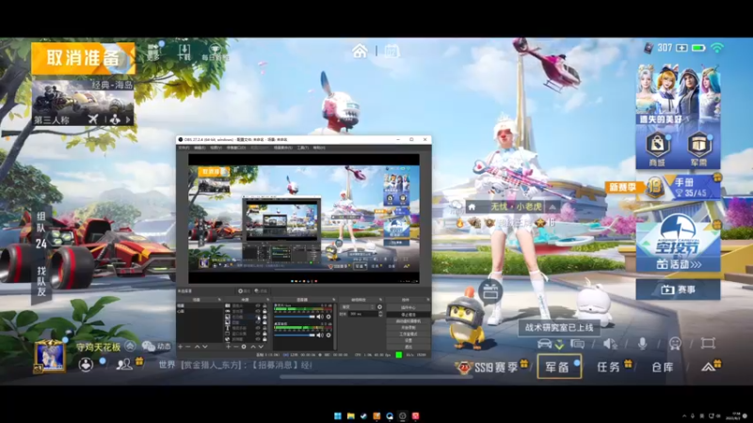This screenshot has height=423, width=753.
Task: Toggle visibility of OBS window capture source
Action: pyautogui.click(x=257, y=334)
